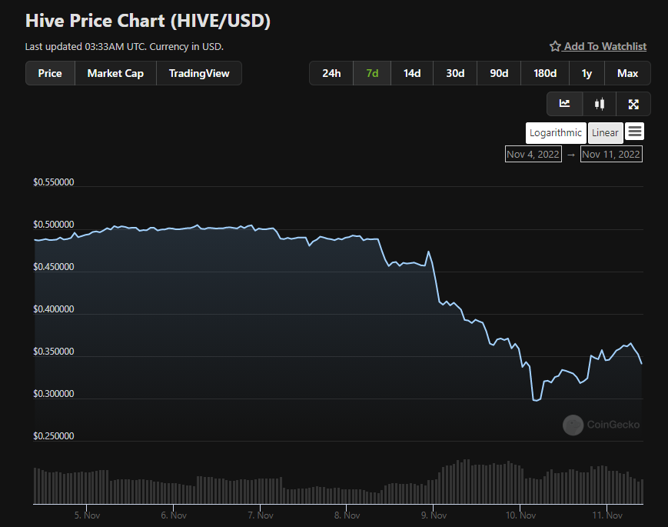Set chart range to 24h
668x527 pixels.
331,73
